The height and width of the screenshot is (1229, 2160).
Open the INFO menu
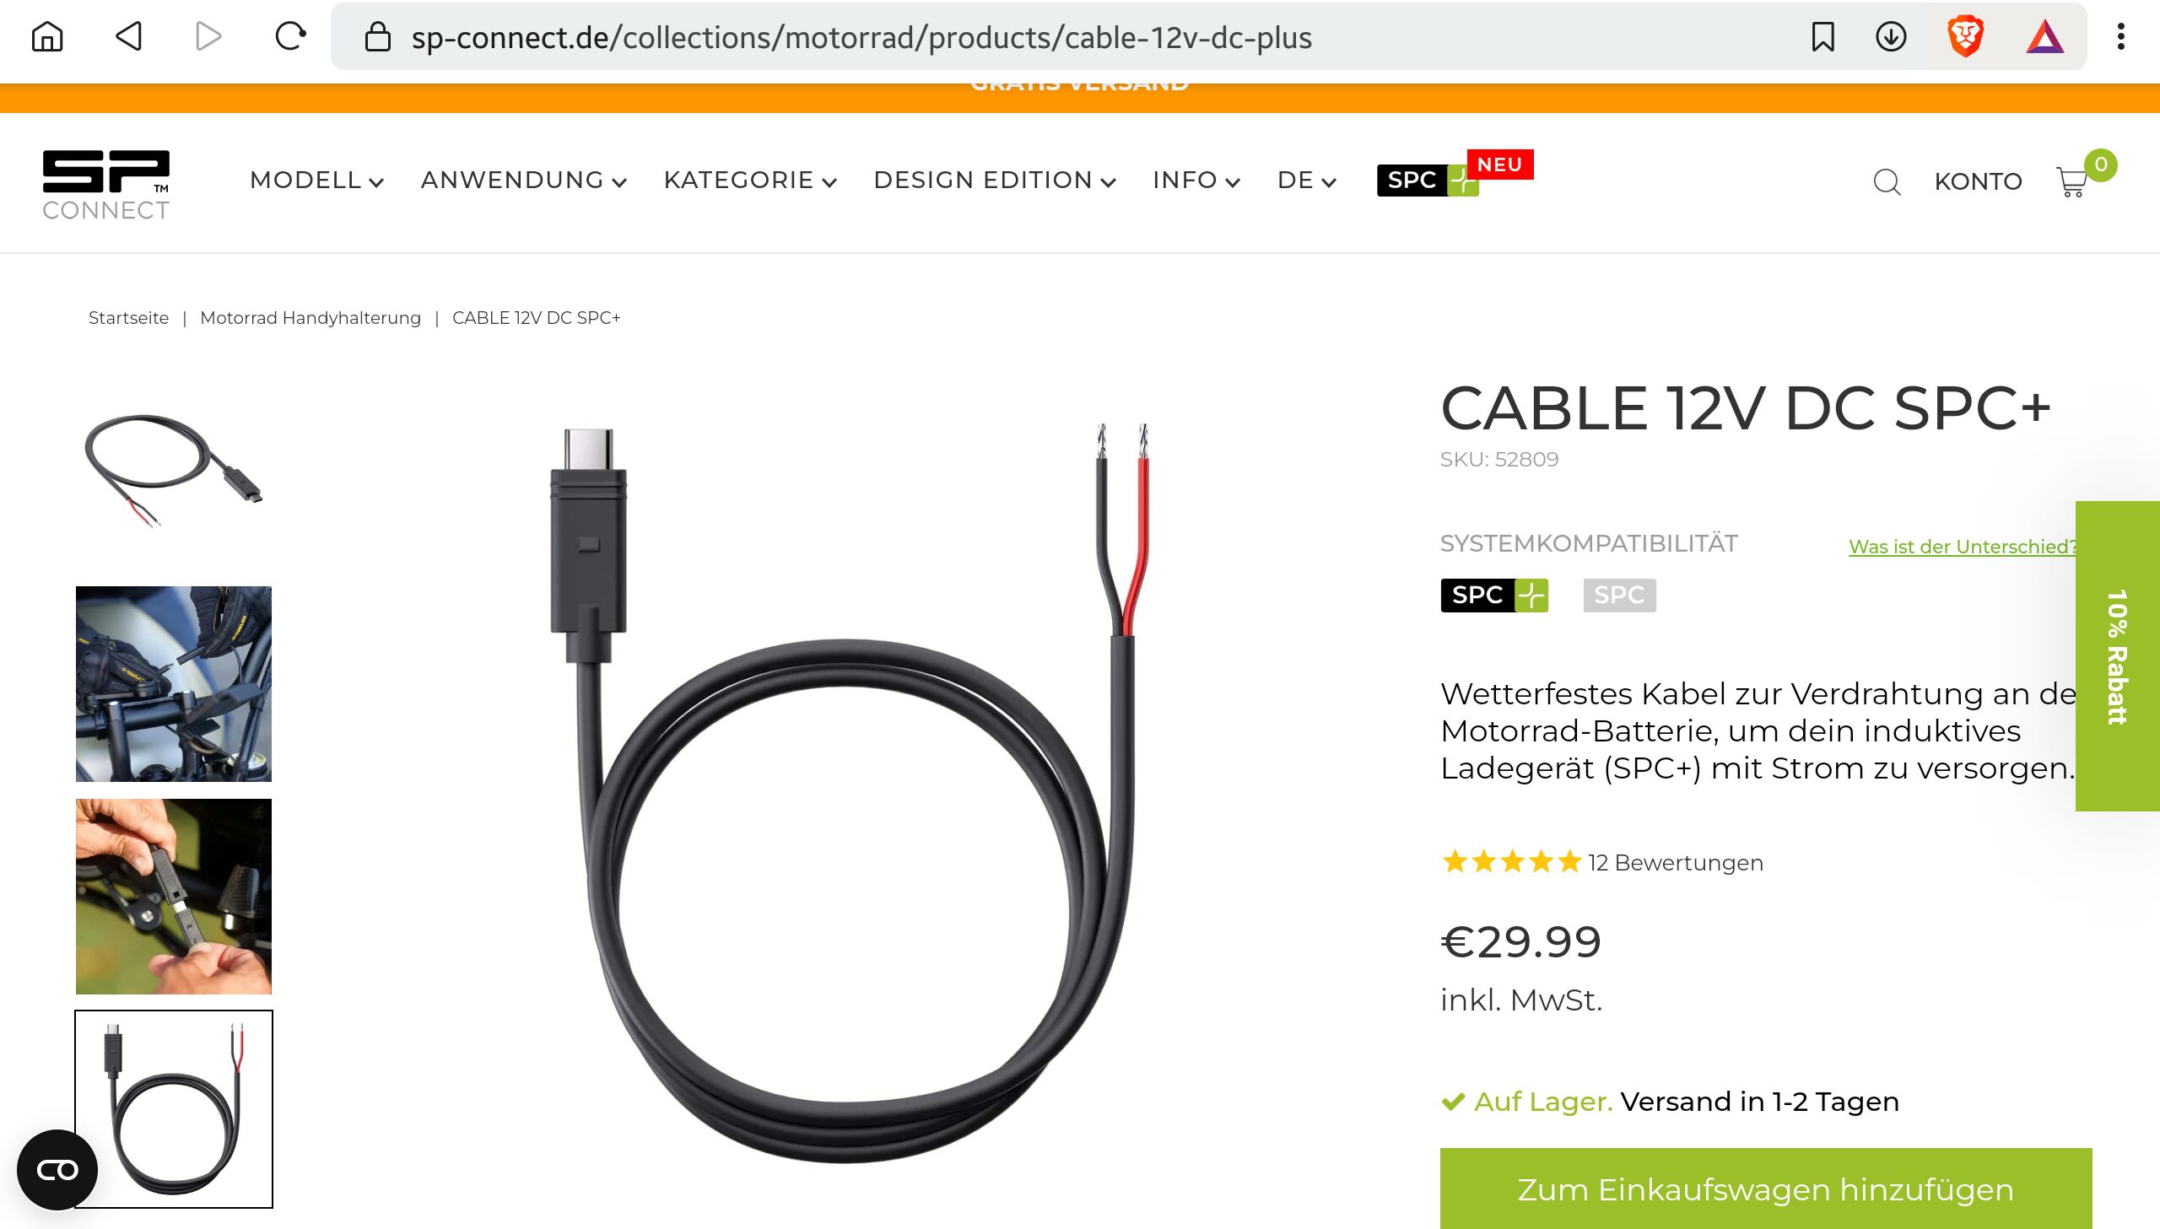click(x=1196, y=181)
